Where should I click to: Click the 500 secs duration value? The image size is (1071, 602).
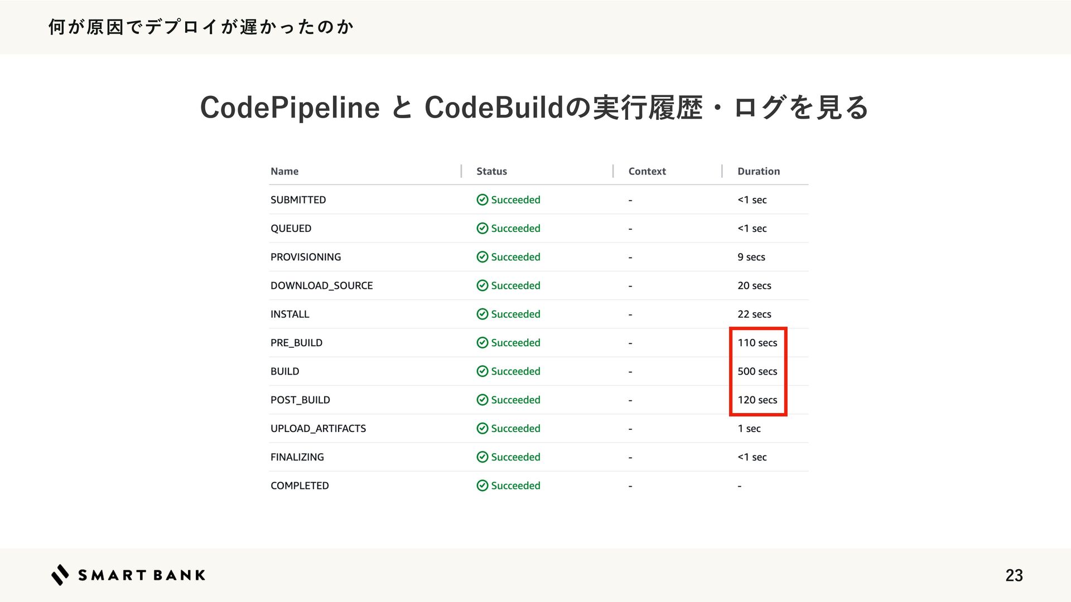(757, 371)
